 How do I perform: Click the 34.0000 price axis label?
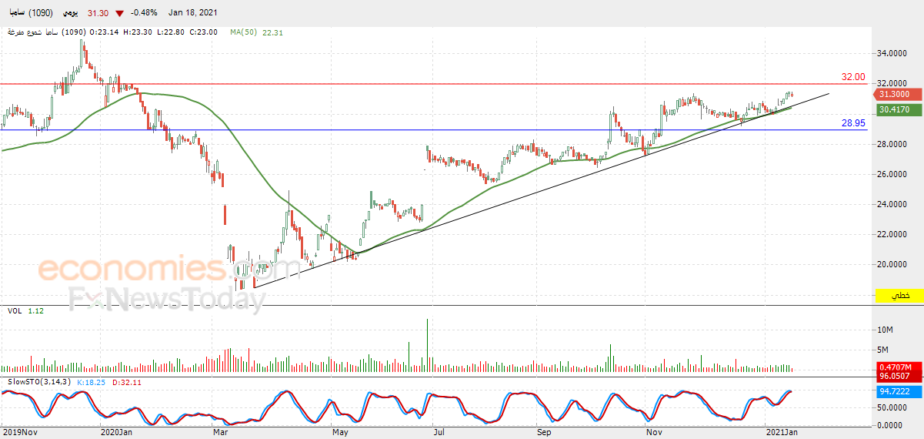(x=892, y=53)
